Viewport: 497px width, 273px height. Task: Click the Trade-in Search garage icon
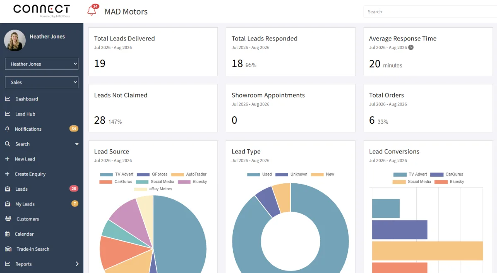tap(8, 249)
